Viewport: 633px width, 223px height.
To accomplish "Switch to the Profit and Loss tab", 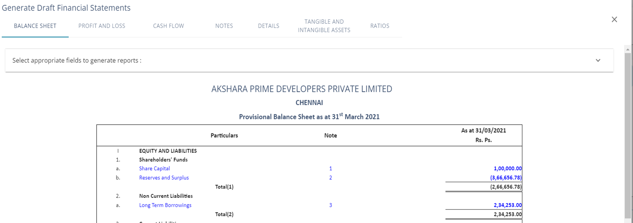I will pos(102,26).
